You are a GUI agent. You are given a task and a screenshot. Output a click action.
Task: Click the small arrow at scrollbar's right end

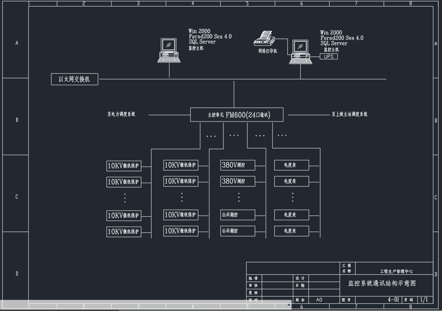pyautogui.click(x=289, y=304)
